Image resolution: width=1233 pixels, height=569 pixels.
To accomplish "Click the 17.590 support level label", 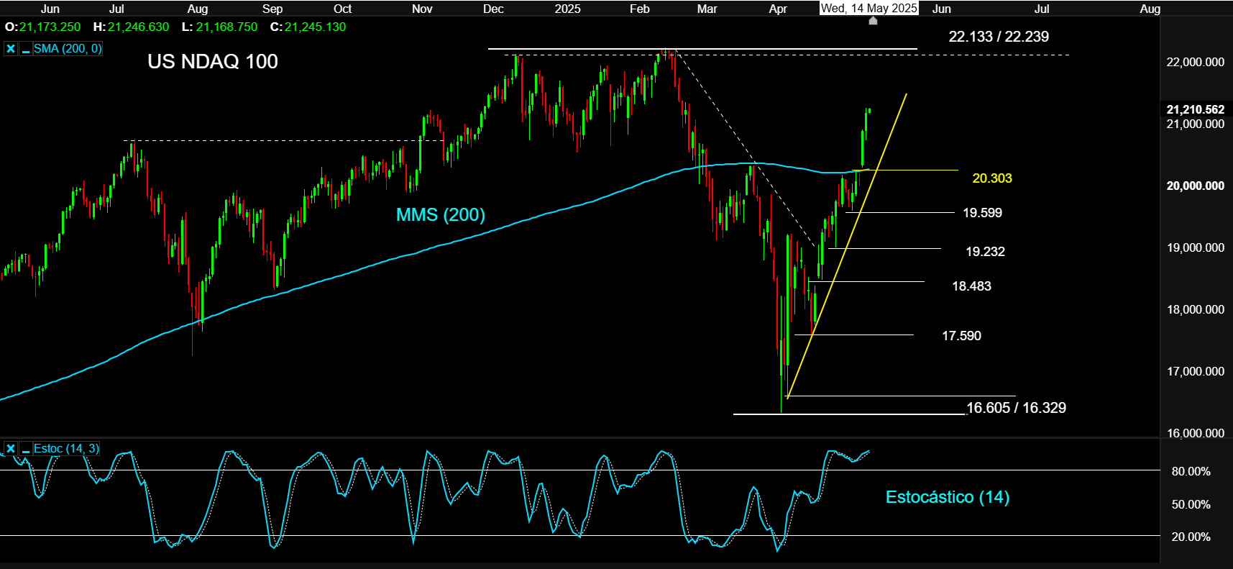I will coord(961,336).
